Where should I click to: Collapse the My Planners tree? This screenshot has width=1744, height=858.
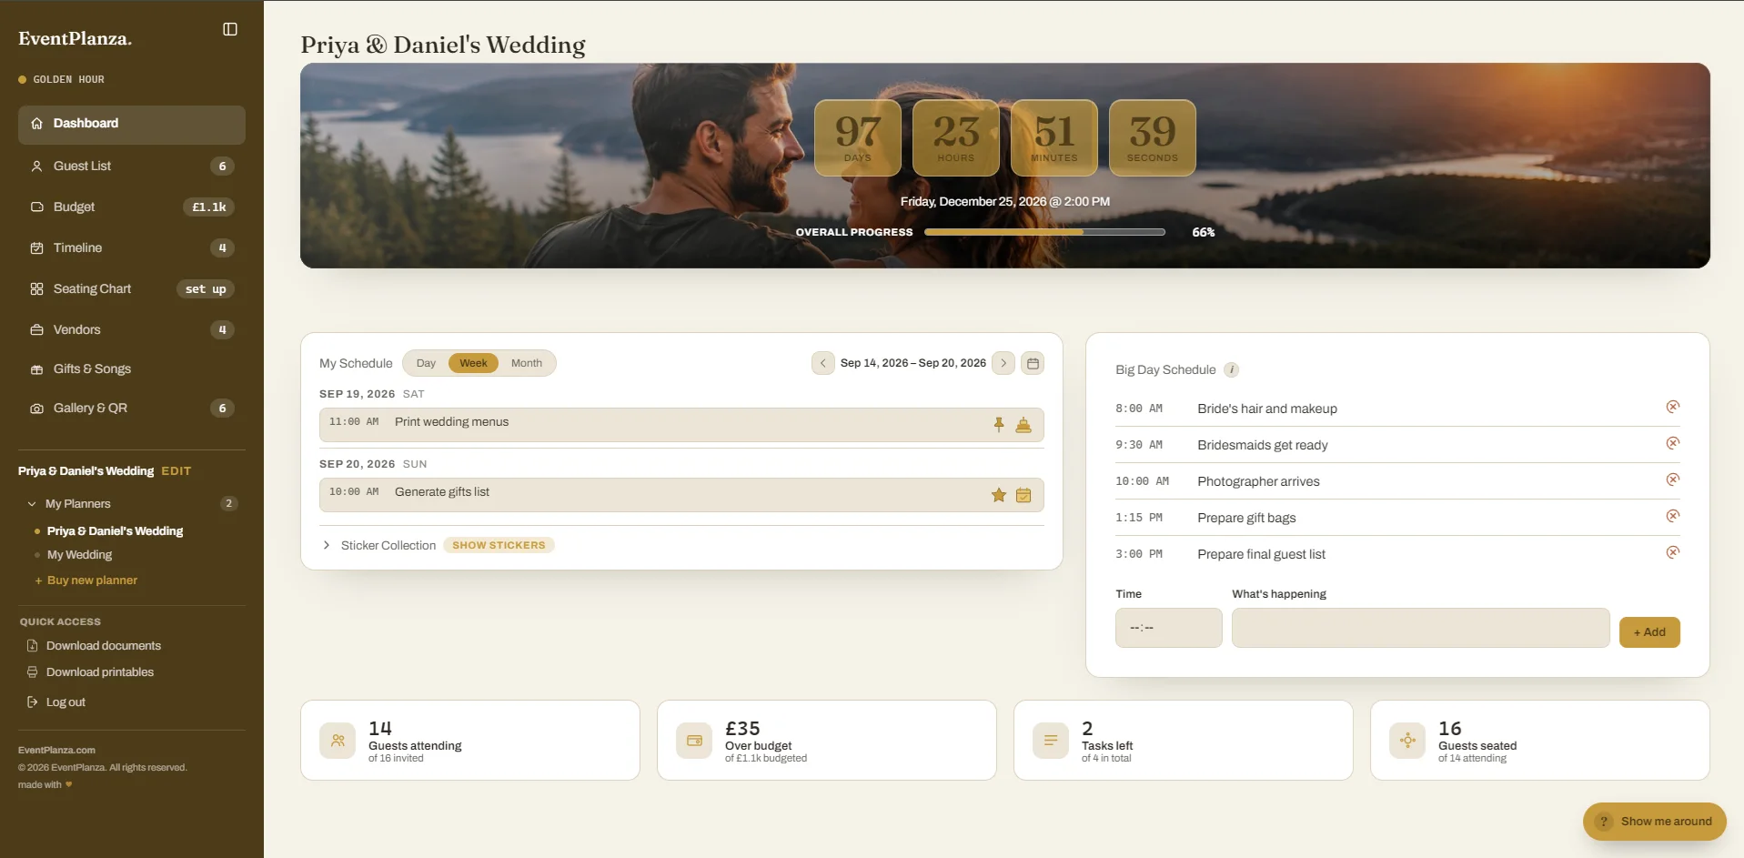[32, 503]
